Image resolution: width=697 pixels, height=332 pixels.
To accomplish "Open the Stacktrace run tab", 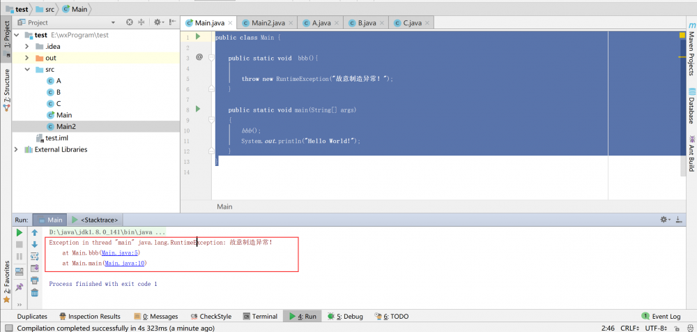I will 95,220.
